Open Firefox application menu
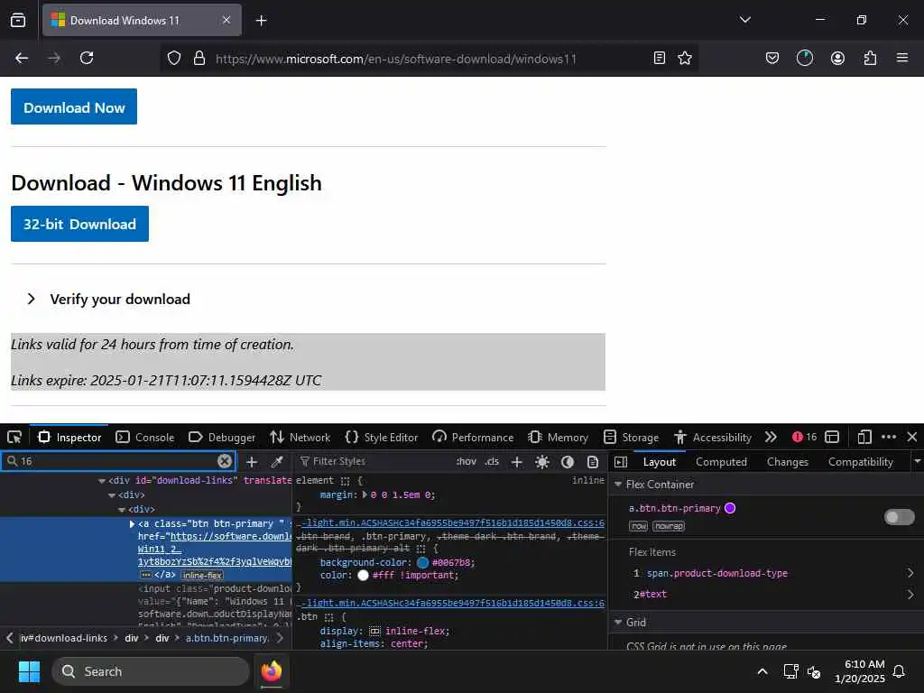924x693 pixels. [902, 58]
